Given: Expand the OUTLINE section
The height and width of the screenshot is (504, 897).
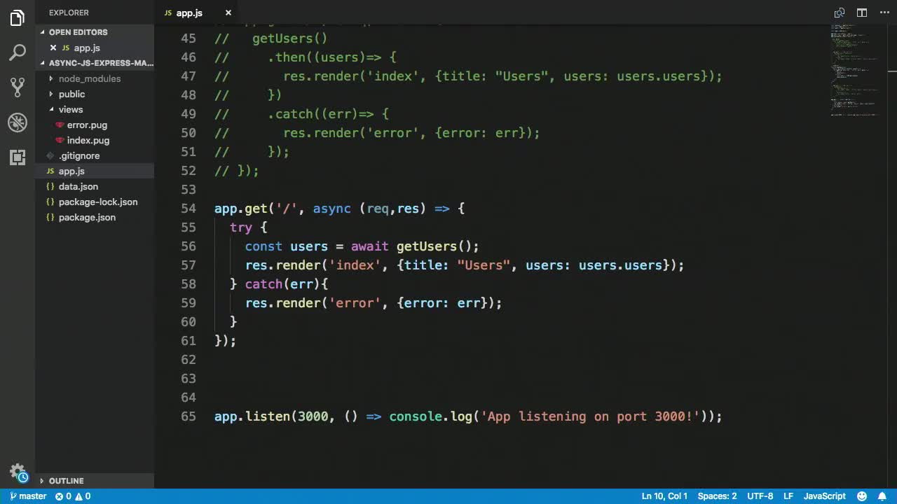Looking at the screenshot, I should 67,481.
